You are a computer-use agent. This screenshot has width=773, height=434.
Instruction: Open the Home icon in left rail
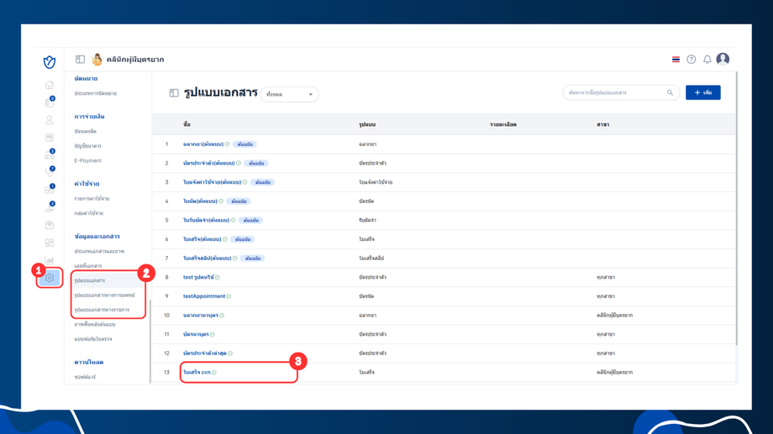point(50,86)
